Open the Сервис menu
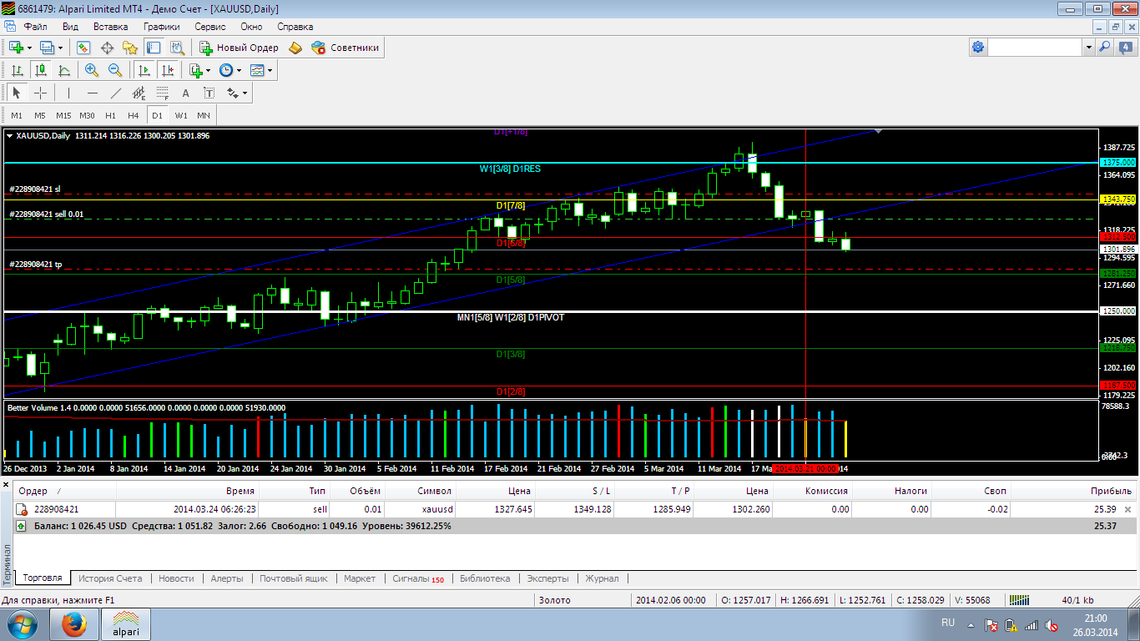This screenshot has height=641, width=1140. [x=209, y=27]
